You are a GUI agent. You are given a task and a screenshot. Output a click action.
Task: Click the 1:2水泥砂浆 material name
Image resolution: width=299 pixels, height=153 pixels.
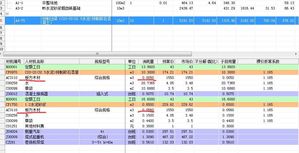click(52, 105)
